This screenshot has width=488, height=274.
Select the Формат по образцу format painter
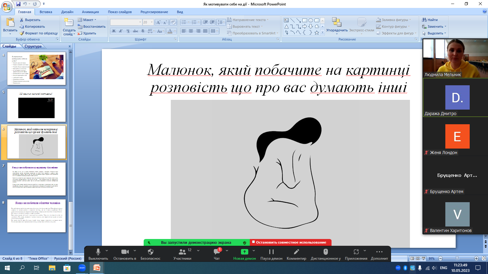point(38,33)
